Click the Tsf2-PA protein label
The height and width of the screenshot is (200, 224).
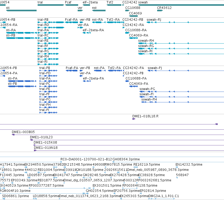point(114,68)
